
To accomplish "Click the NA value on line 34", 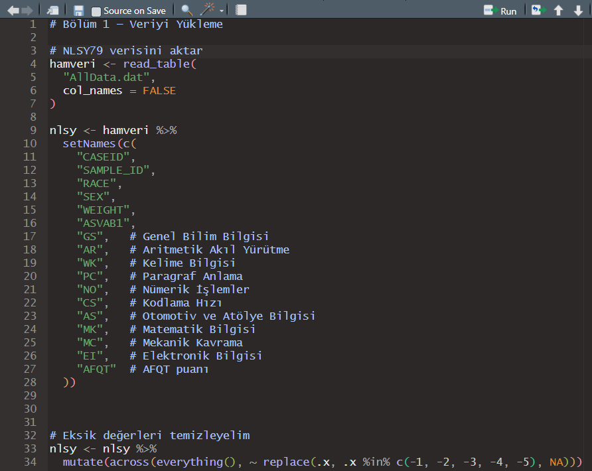I will (557, 462).
